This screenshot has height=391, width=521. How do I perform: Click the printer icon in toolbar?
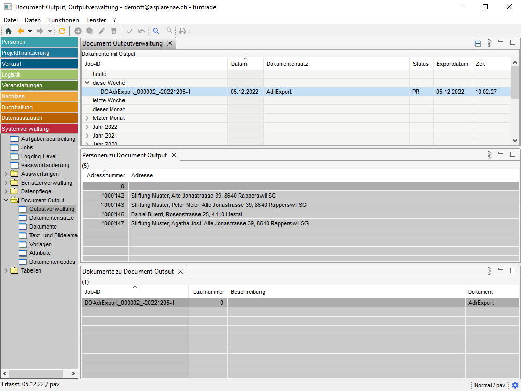coord(182,31)
